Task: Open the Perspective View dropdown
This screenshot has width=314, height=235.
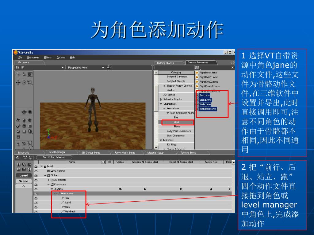Action: coord(103,68)
